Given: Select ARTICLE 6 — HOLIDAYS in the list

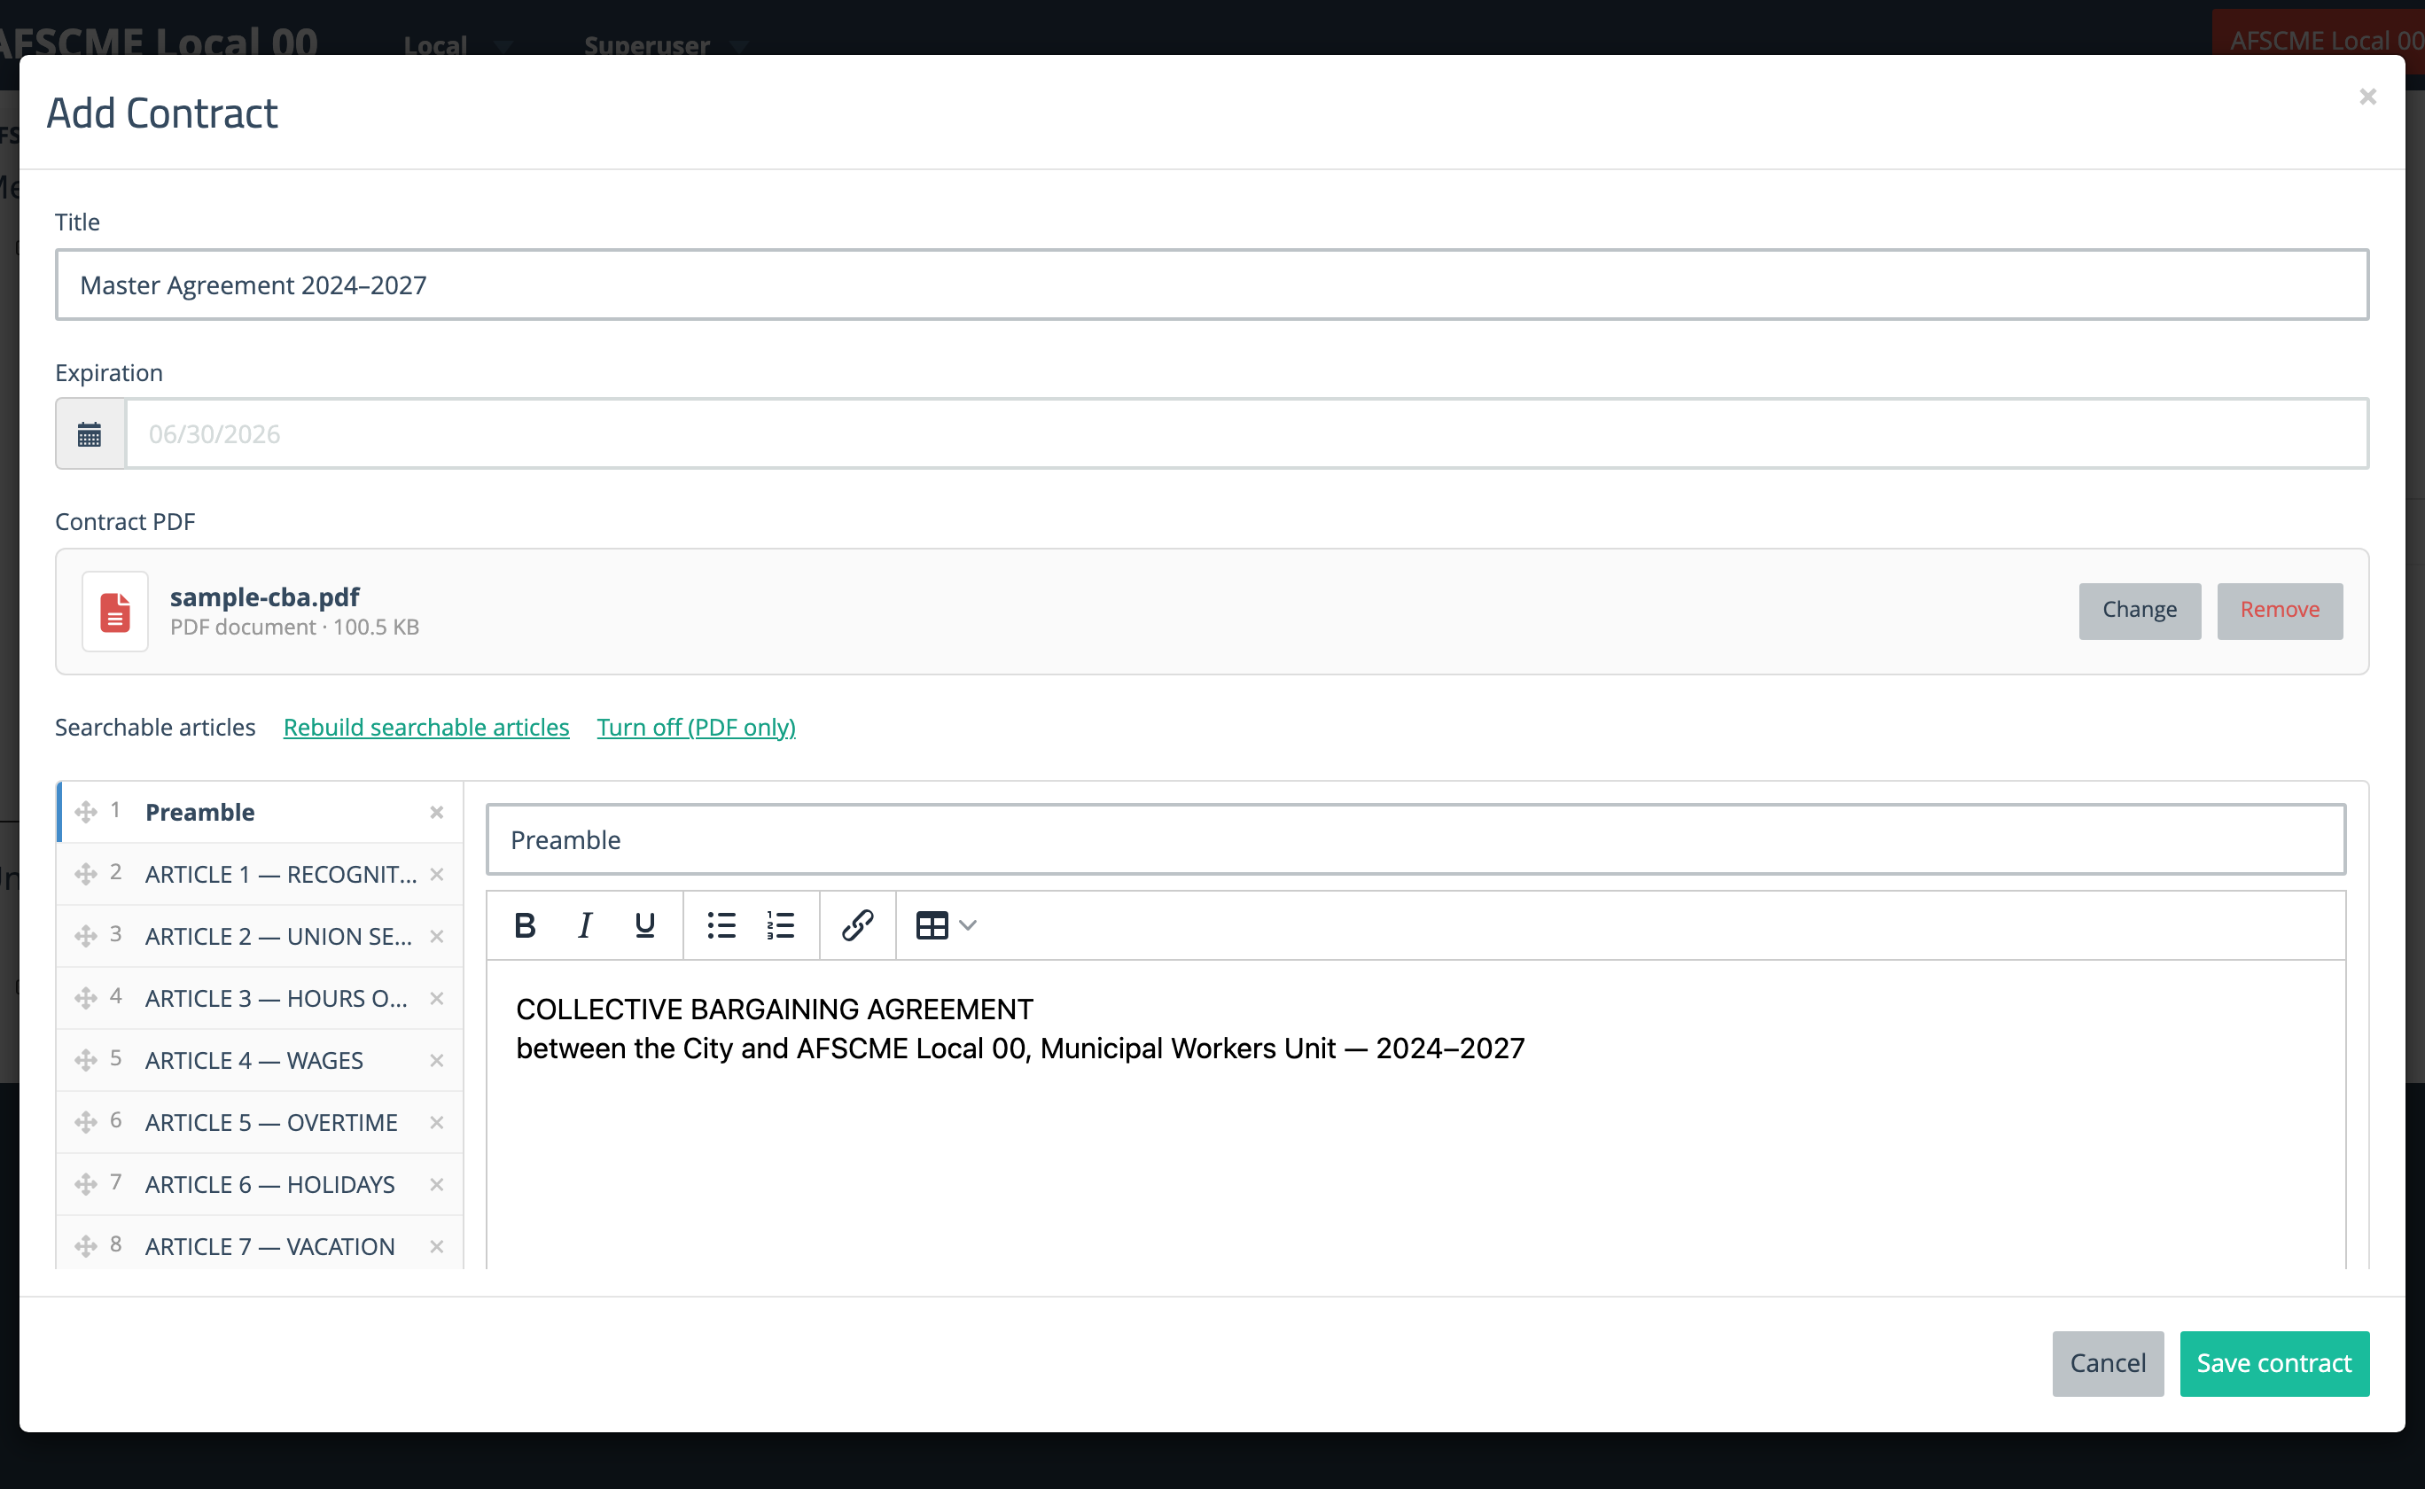Looking at the screenshot, I should click(x=260, y=1185).
